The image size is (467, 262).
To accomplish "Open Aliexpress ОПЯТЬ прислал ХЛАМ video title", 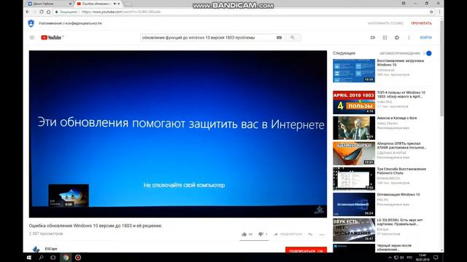I will tap(401, 146).
